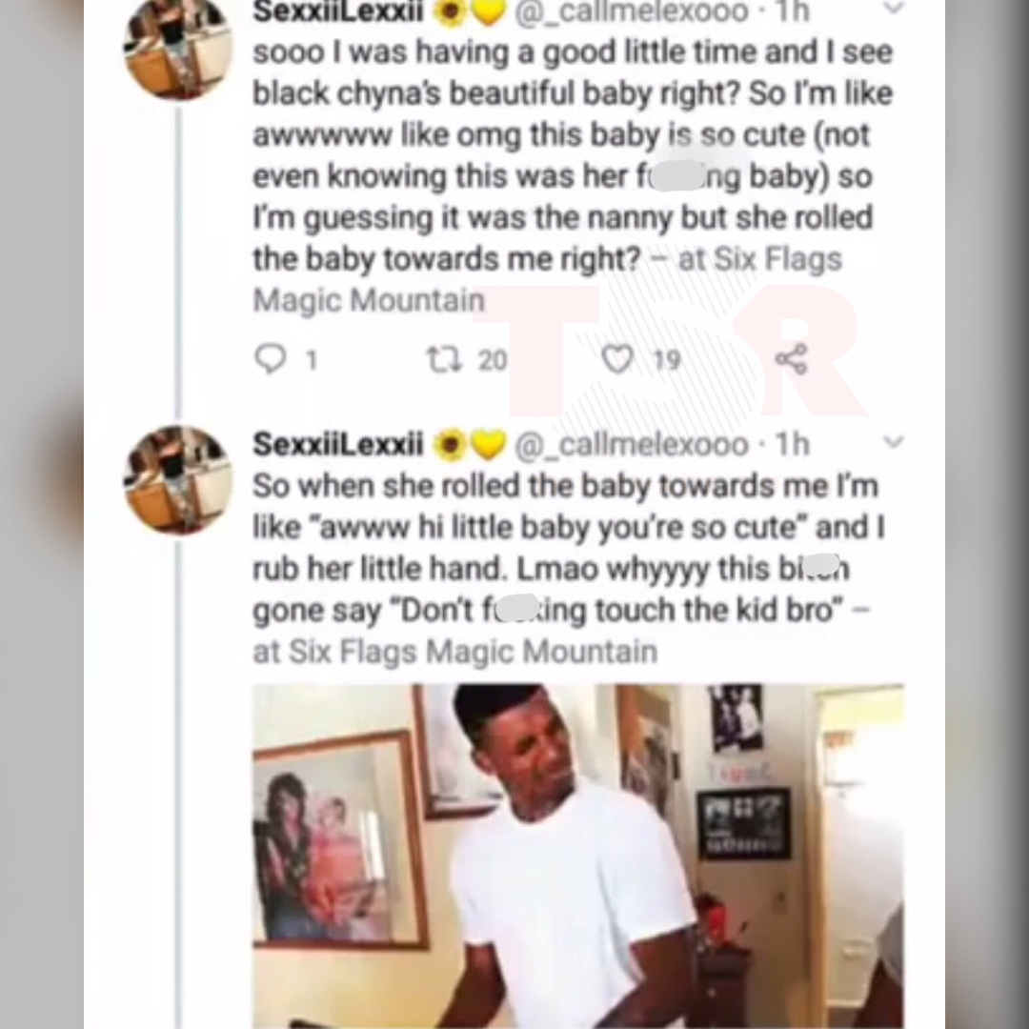Open SexxiiLexxii profile from the meme tweet name
Viewport: 1029px width, 1029px height.
[x=338, y=444]
